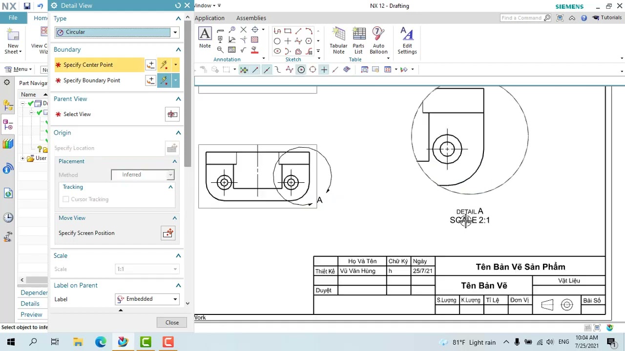Open Microsoft Edge from taskbar
The height and width of the screenshot is (351, 625).
point(101,342)
